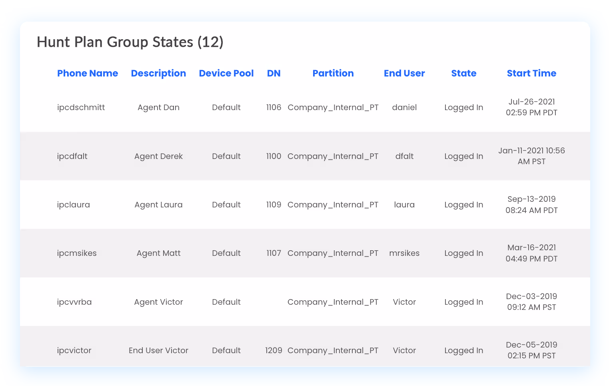609x386 pixels.
Task: Click Default device pool for ipcdfalt
Action: click(x=226, y=156)
